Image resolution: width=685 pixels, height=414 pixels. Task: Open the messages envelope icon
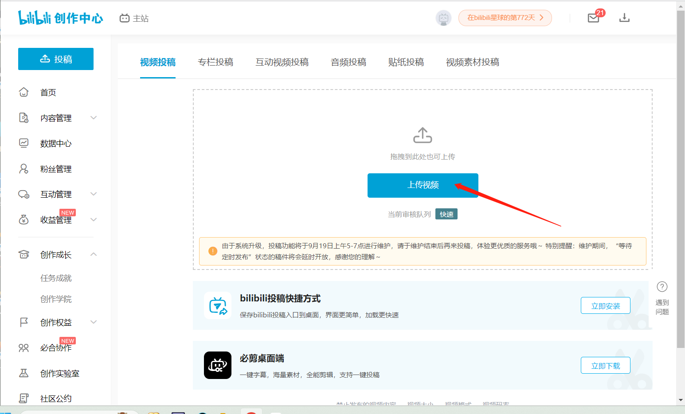(593, 18)
